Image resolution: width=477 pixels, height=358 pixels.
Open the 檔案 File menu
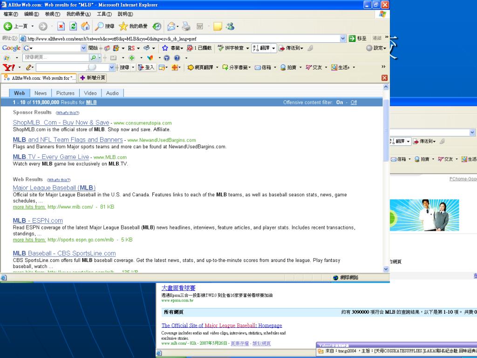(11, 14)
